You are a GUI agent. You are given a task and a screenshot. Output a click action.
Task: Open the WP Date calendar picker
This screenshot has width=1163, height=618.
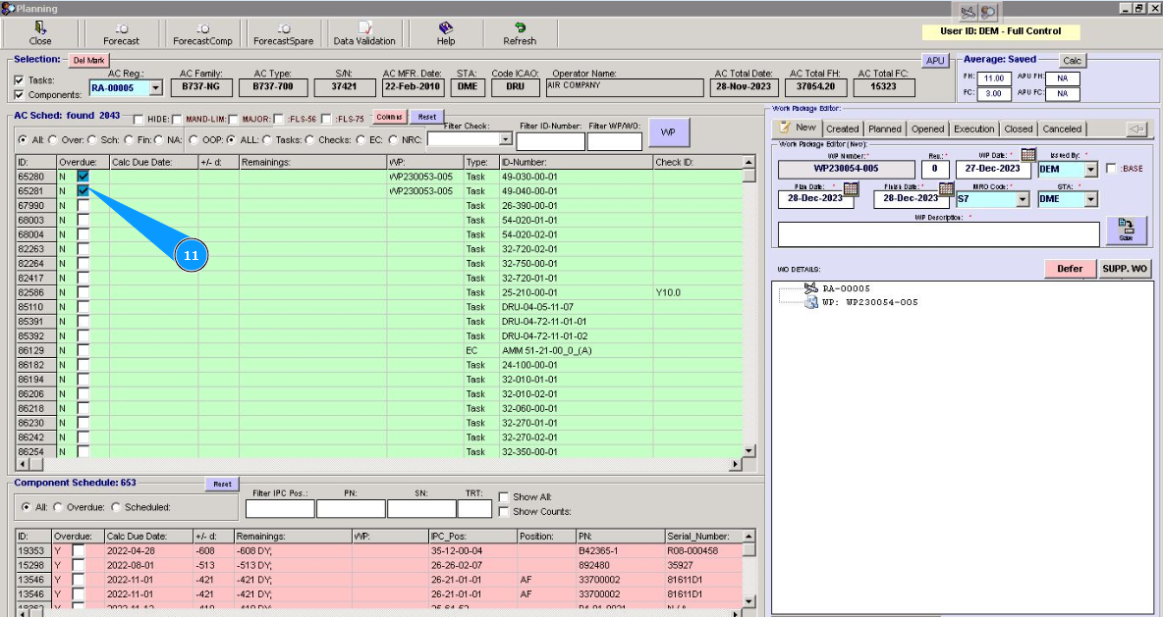[x=1028, y=155]
